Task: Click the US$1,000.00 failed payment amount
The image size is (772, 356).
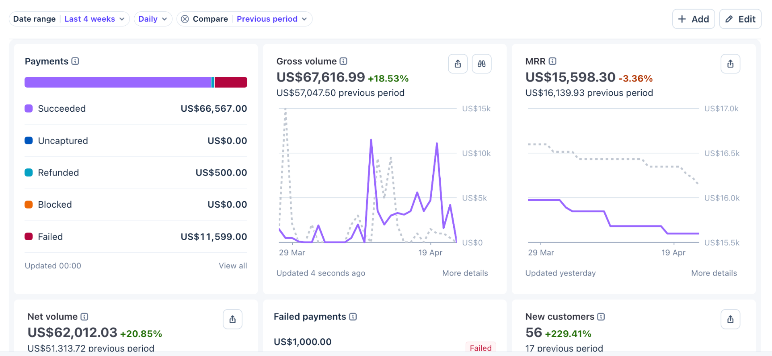Action: point(303,342)
